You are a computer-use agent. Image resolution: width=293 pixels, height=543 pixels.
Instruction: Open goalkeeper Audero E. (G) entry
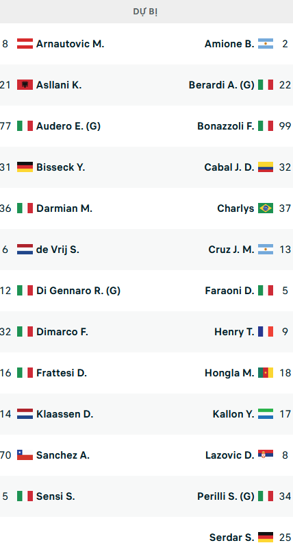(x=68, y=126)
